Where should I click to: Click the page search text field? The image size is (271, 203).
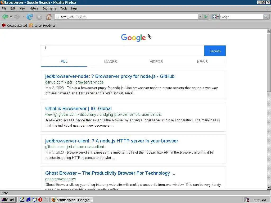pos(123,51)
